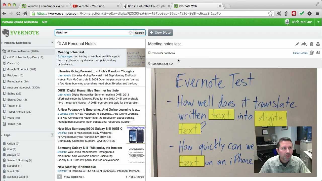The height and width of the screenshot is (181, 322).
Task: Click the Rich McCue account name
Action: click(302, 22)
